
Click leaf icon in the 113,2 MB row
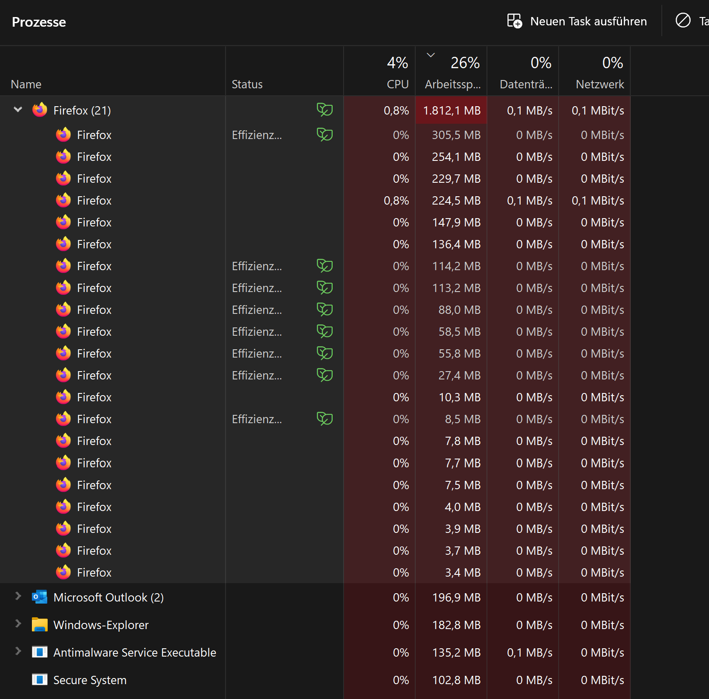click(325, 288)
